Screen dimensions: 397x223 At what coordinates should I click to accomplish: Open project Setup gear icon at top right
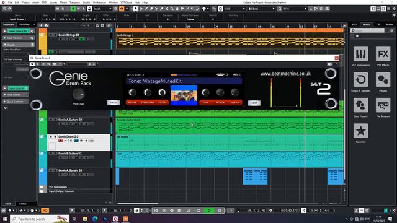tap(395, 9)
